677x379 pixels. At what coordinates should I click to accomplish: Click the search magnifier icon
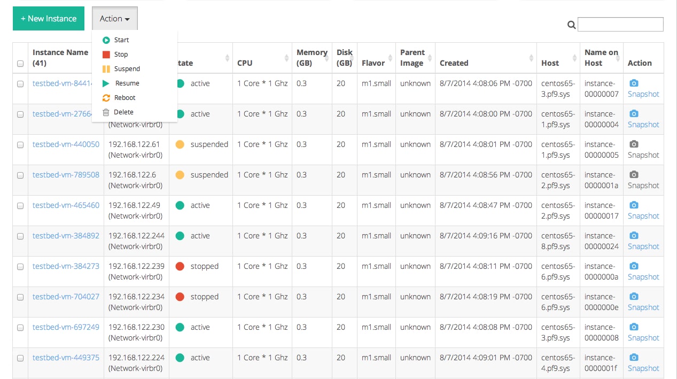point(571,25)
